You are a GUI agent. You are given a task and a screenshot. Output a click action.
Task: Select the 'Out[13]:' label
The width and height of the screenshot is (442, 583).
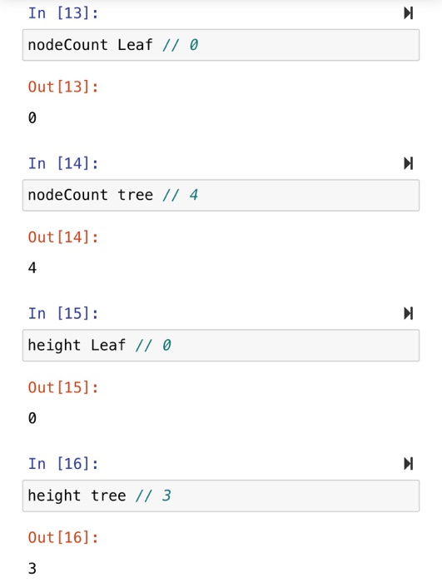[x=63, y=87]
